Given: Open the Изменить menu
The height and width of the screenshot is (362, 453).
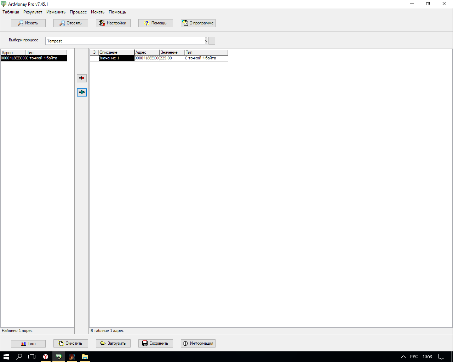Looking at the screenshot, I should (x=56, y=12).
